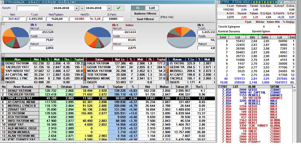
Task: Click the equals sign between the dates
Action: coord(82,8)
